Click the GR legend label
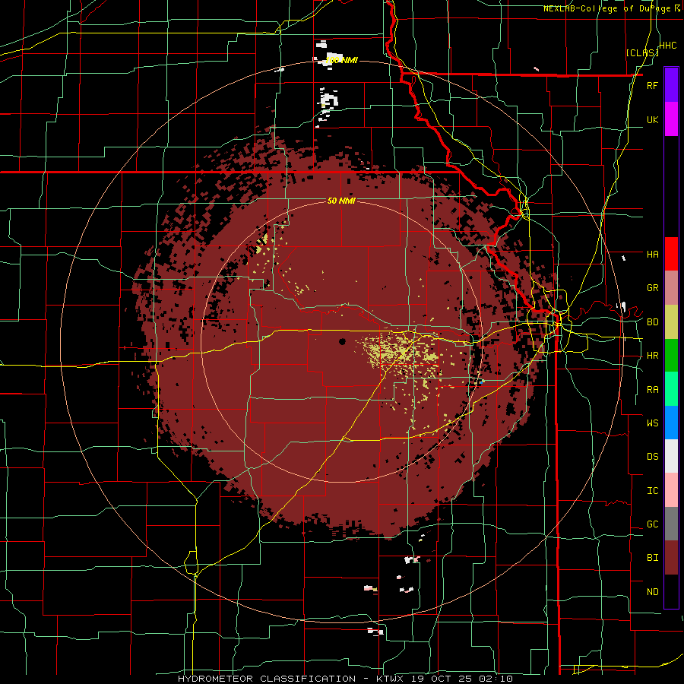 tap(653, 288)
